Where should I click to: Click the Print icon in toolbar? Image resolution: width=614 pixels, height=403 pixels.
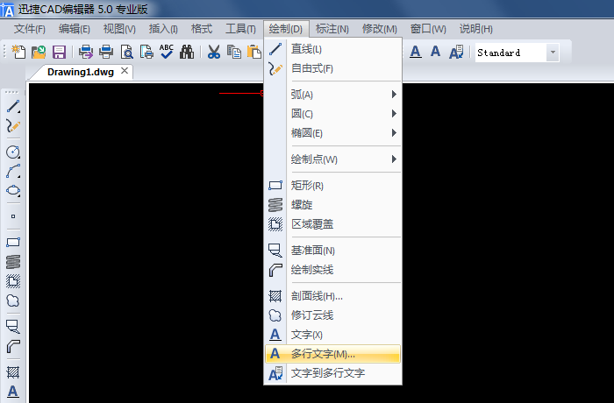pos(106,52)
